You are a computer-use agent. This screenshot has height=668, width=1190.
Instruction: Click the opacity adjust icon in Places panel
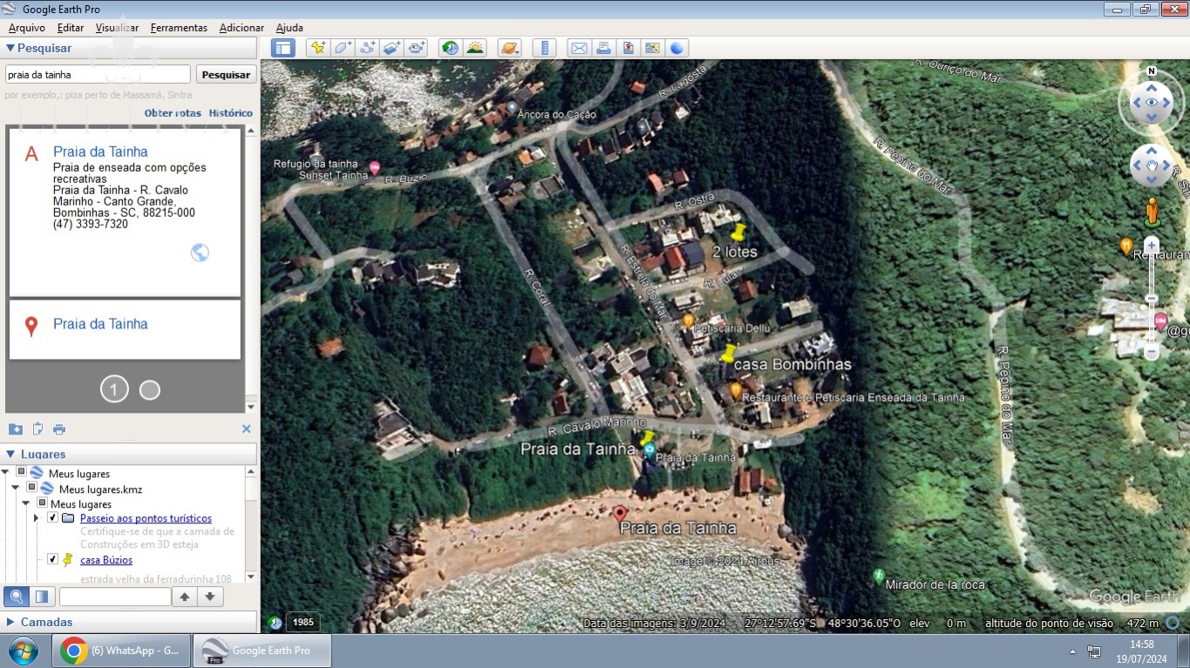pos(41,597)
